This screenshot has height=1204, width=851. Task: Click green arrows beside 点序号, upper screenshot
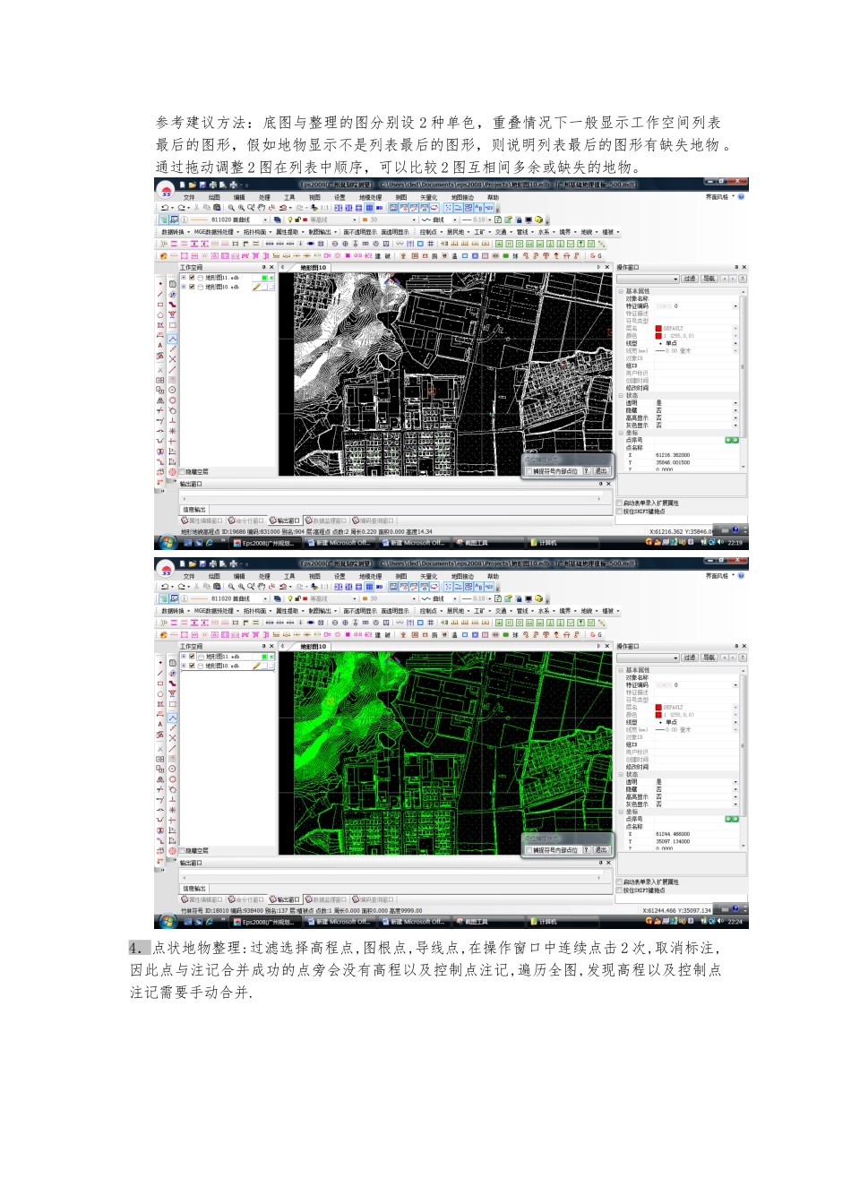(x=732, y=441)
